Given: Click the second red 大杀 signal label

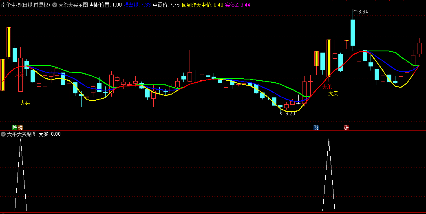Looking at the screenshot, I should (327, 87).
